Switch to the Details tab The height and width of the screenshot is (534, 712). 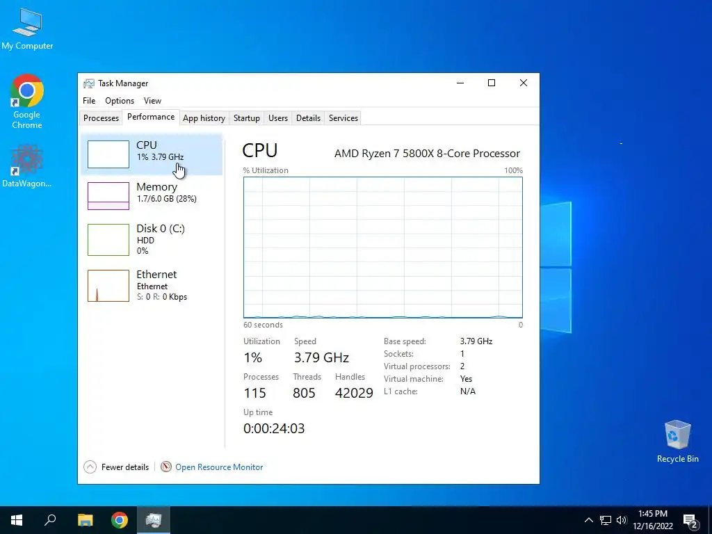[x=308, y=118]
